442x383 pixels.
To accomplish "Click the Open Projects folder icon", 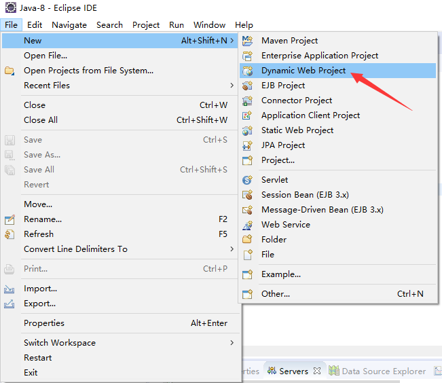I will 10,71.
